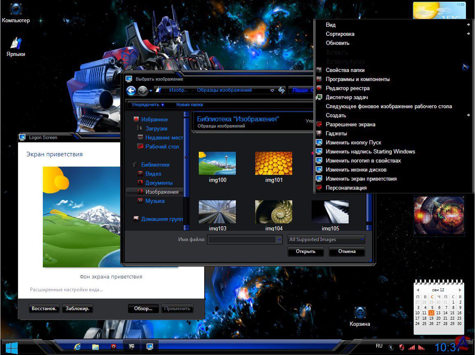Expand the Сортировка context submenu
Viewport: 475px width, 355px height.
point(393,34)
